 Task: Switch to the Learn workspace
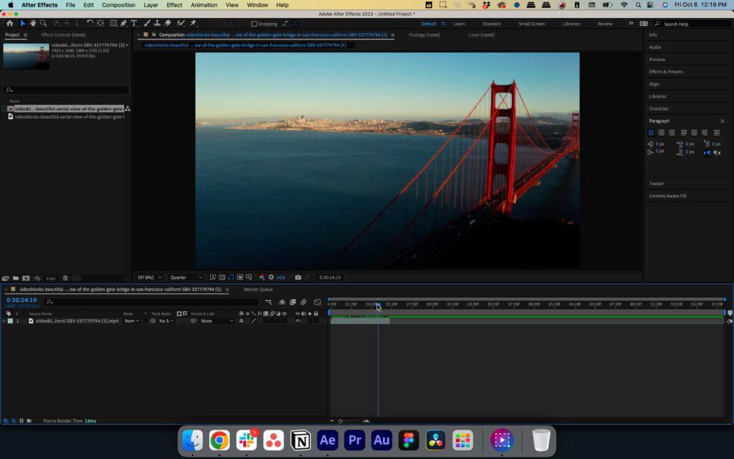459,24
